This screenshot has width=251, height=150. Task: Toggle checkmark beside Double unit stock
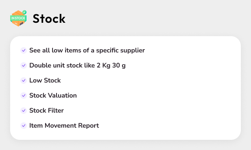[x=24, y=65]
